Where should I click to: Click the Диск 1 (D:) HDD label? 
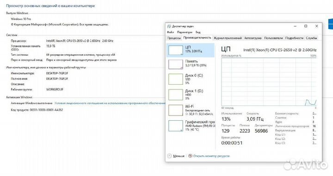click(x=194, y=94)
